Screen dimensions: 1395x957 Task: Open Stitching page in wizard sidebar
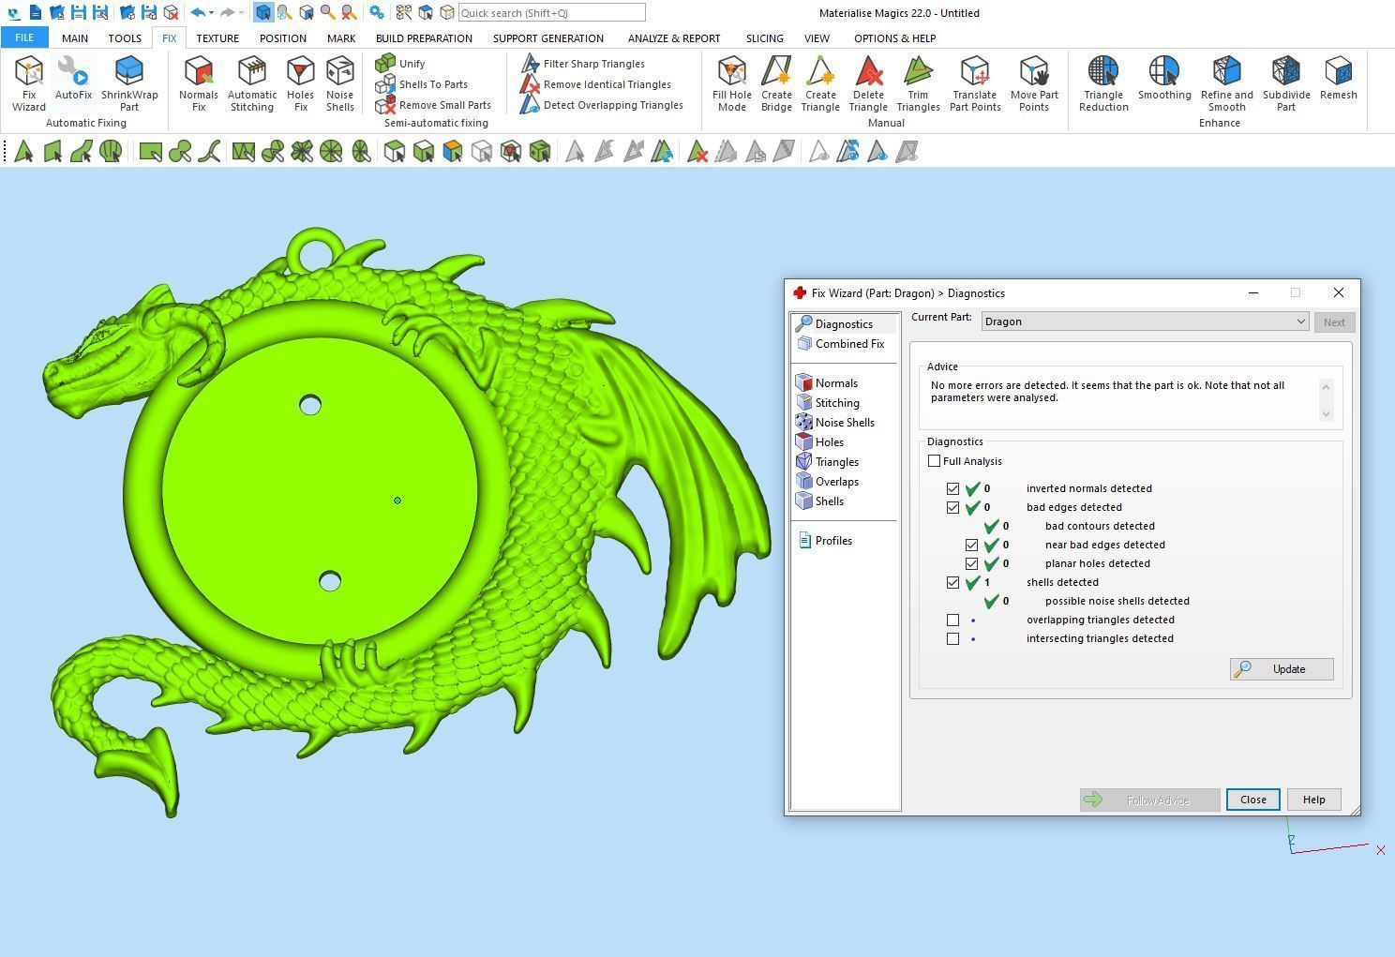point(828,403)
